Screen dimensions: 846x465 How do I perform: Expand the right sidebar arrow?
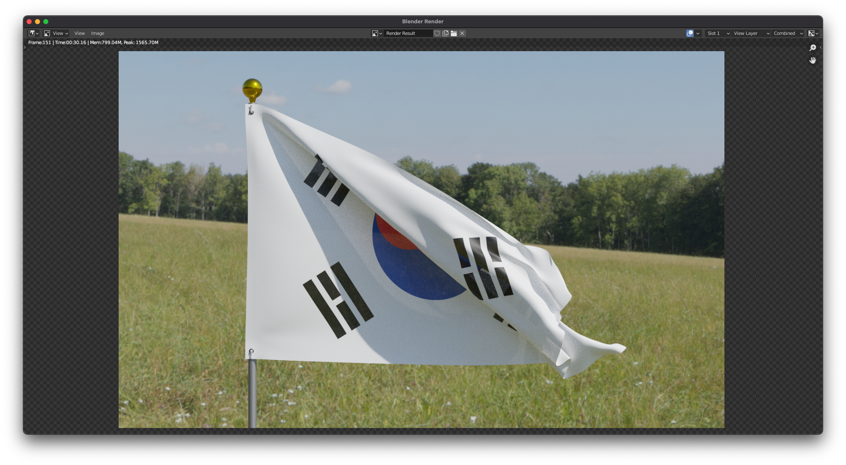click(821, 47)
